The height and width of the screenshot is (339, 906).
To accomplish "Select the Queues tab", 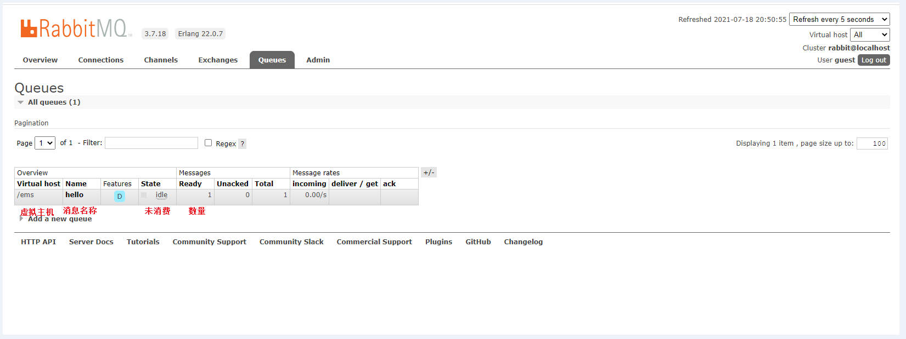I will [x=272, y=60].
